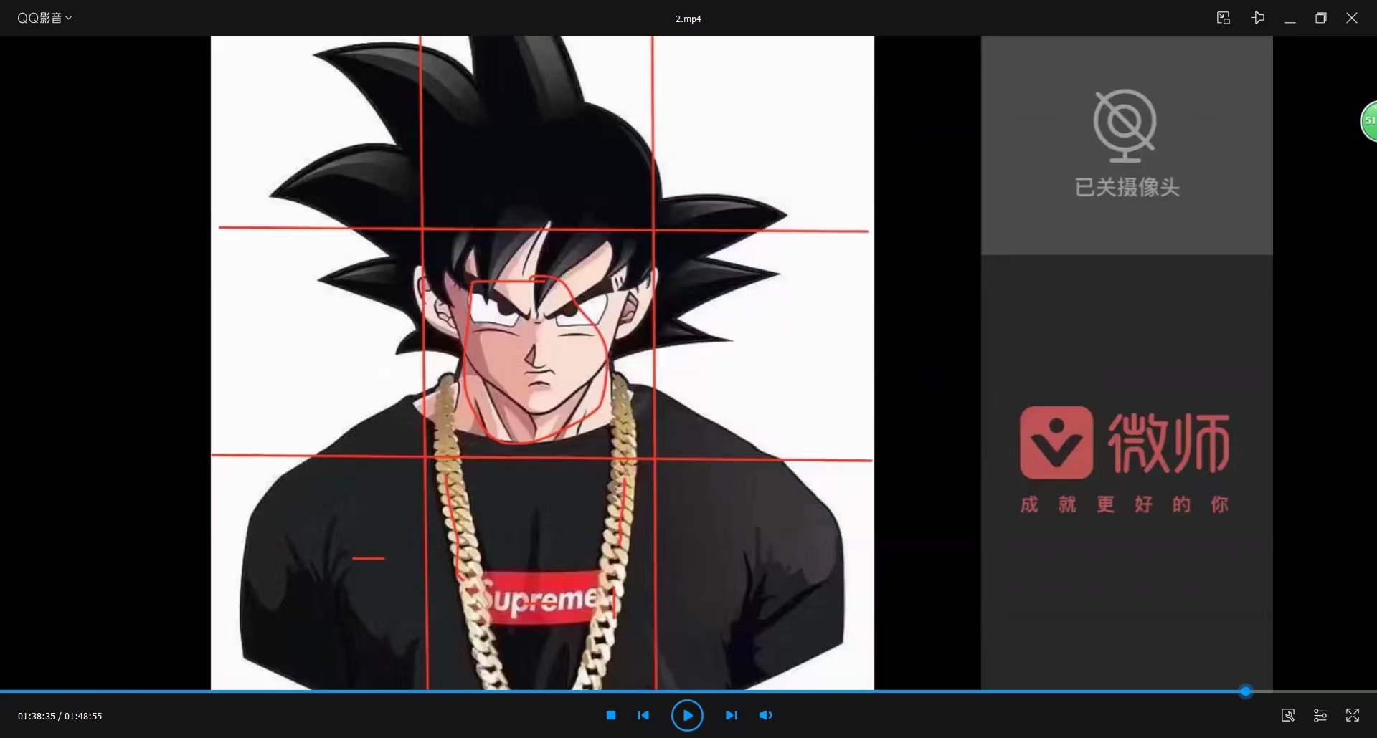1377x738 pixels.
Task: Mute audio using the speaker icon
Action: tap(766, 715)
